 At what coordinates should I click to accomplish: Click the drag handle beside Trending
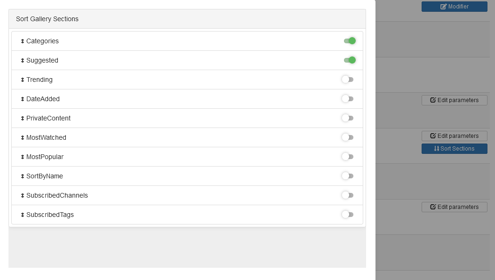pos(22,80)
